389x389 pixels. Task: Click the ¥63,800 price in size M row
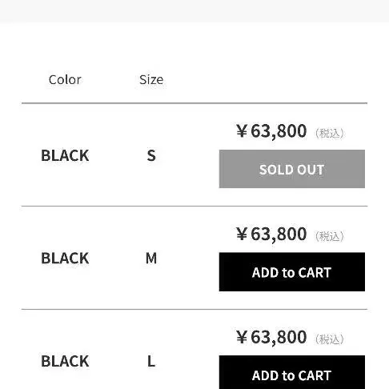click(x=271, y=235)
